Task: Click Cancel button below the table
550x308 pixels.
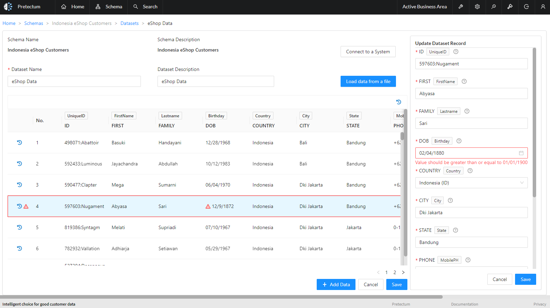Action: 371,284
